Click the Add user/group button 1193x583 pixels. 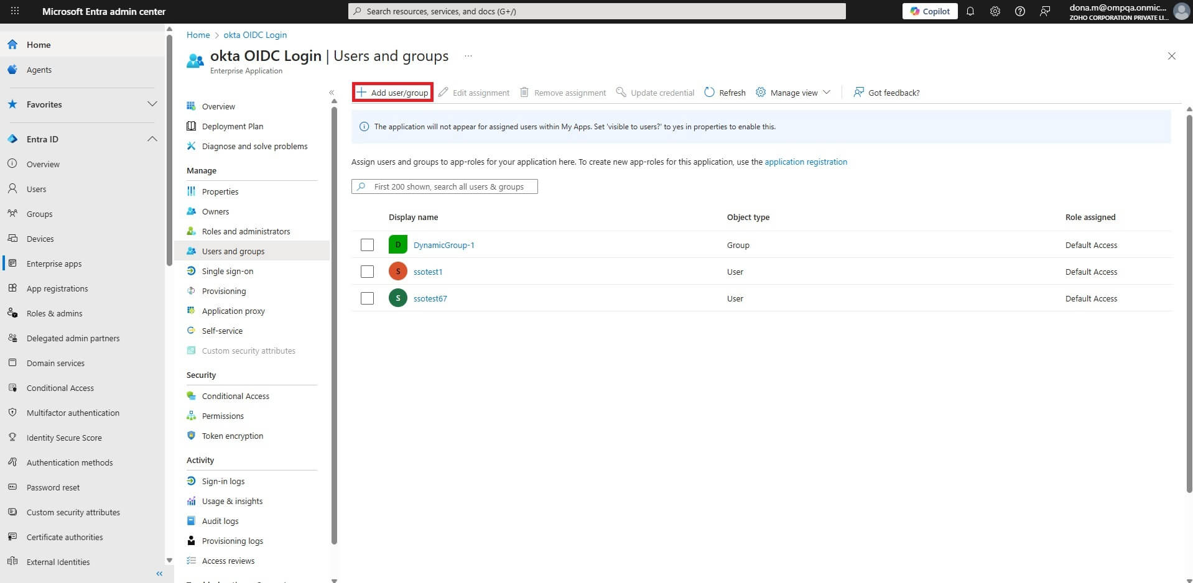pyautogui.click(x=392, y=91)
